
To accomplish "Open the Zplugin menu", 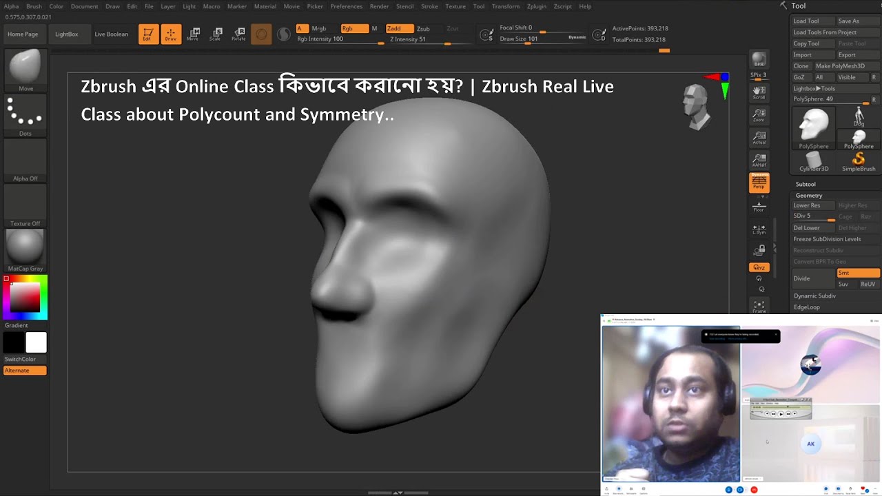I will (537, 6).
